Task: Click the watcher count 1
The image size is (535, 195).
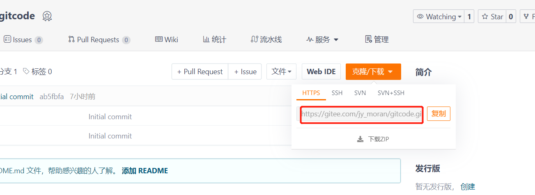Action: [469, 16]
